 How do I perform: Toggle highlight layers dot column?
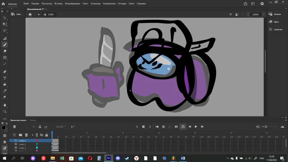pos(33,135)
